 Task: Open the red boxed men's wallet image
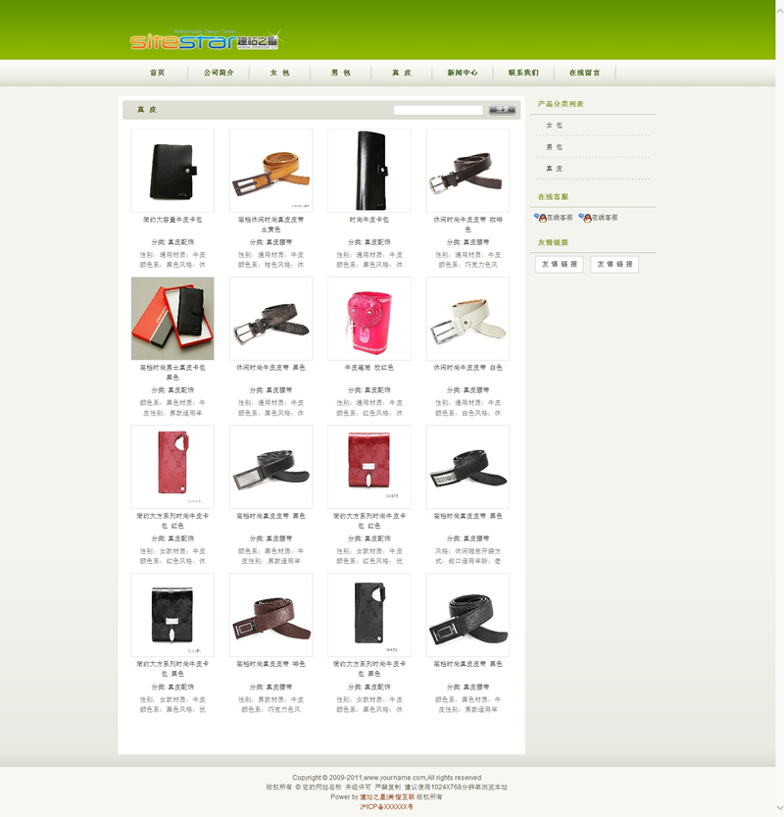pyautogui.click(x=172, y=318)
